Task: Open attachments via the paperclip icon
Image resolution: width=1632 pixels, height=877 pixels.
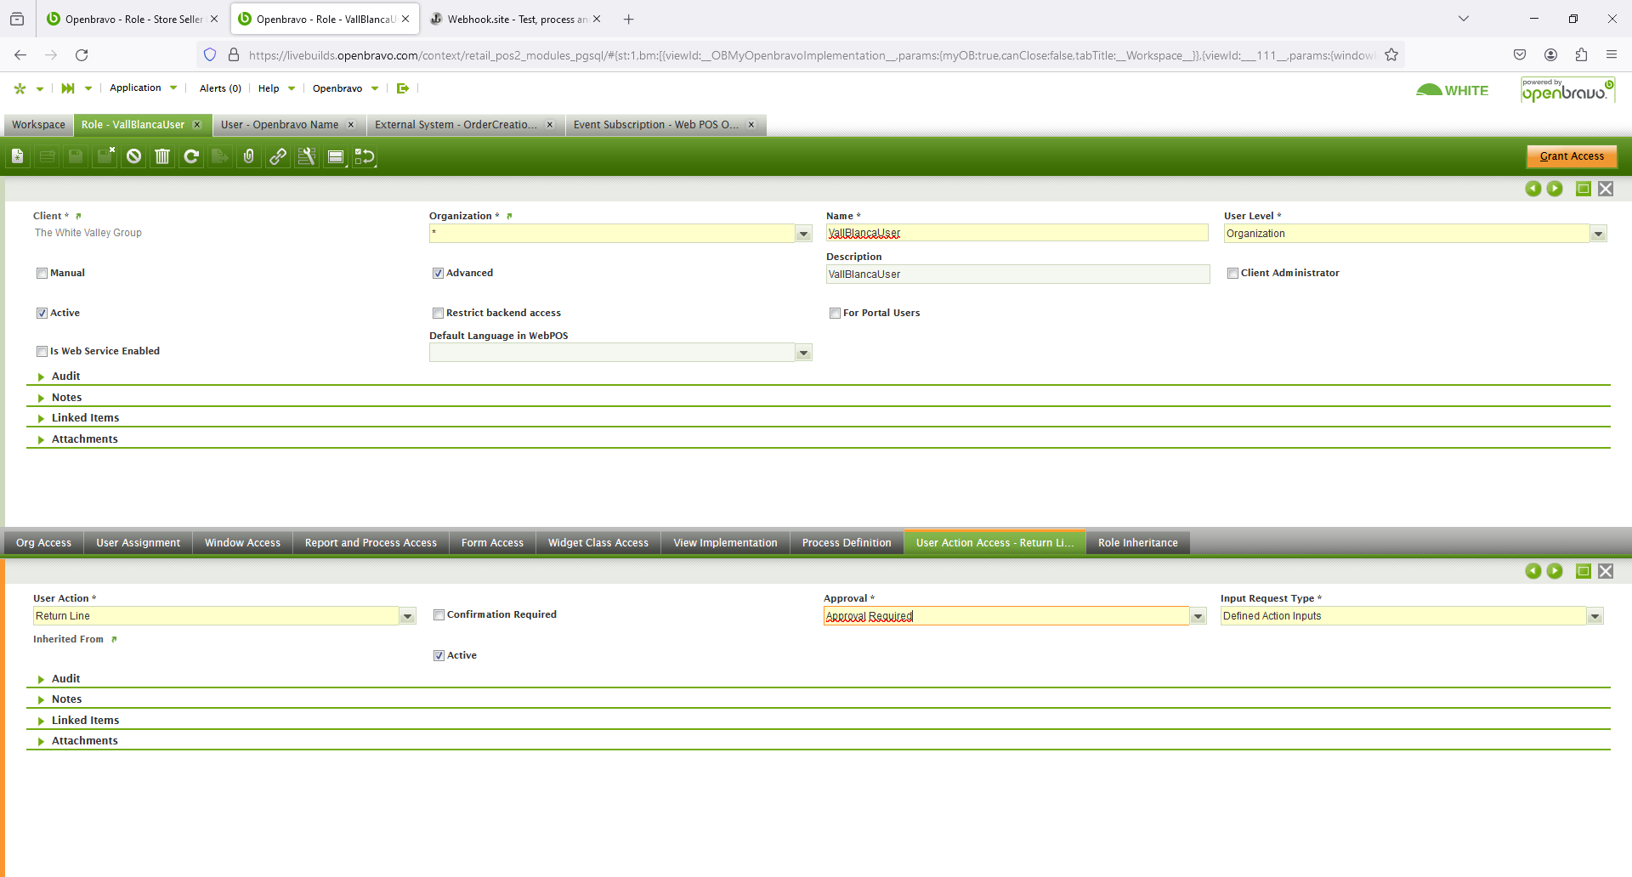Action: click(x=248, y=156)
